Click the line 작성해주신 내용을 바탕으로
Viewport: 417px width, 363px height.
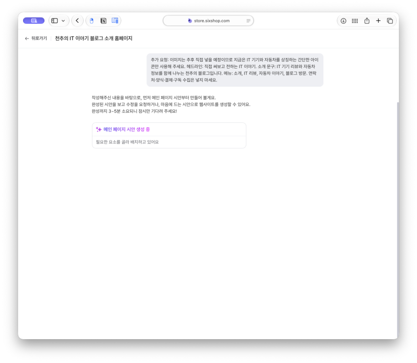pyautogui.click(x=154, y=98)
